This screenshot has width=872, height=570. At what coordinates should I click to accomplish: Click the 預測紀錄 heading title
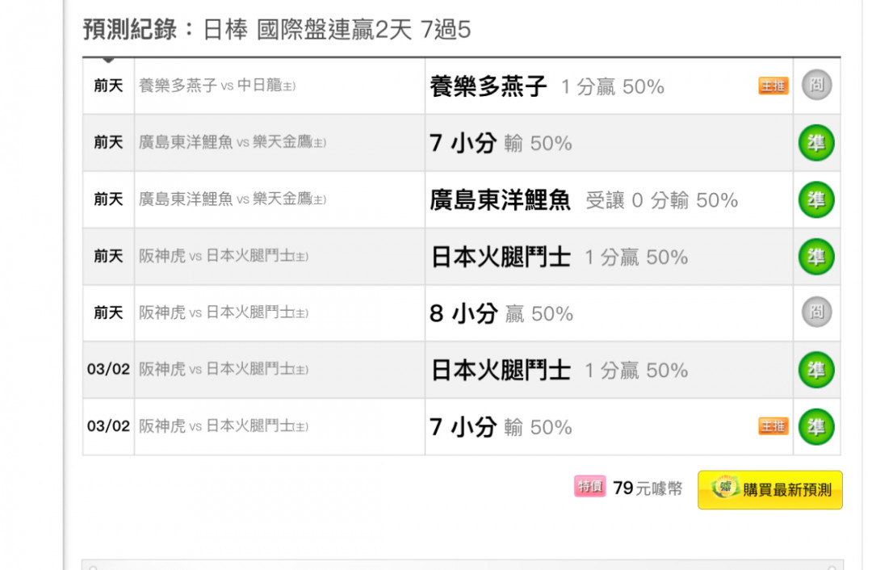pyautogui.click(x=276, y=30)
